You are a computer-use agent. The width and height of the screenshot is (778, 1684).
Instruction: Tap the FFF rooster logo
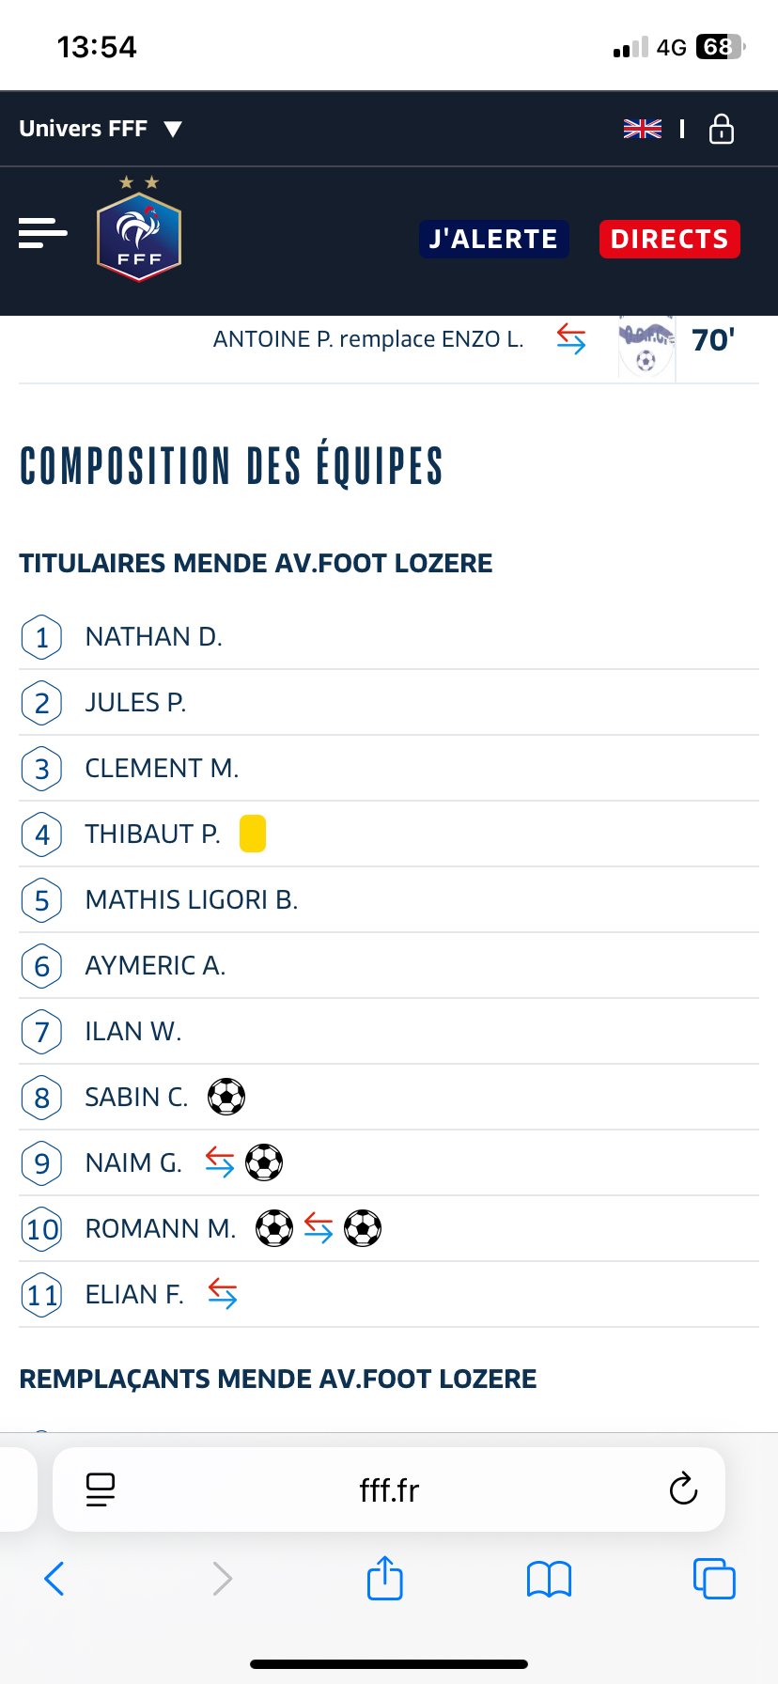click(x=139, y=230)
